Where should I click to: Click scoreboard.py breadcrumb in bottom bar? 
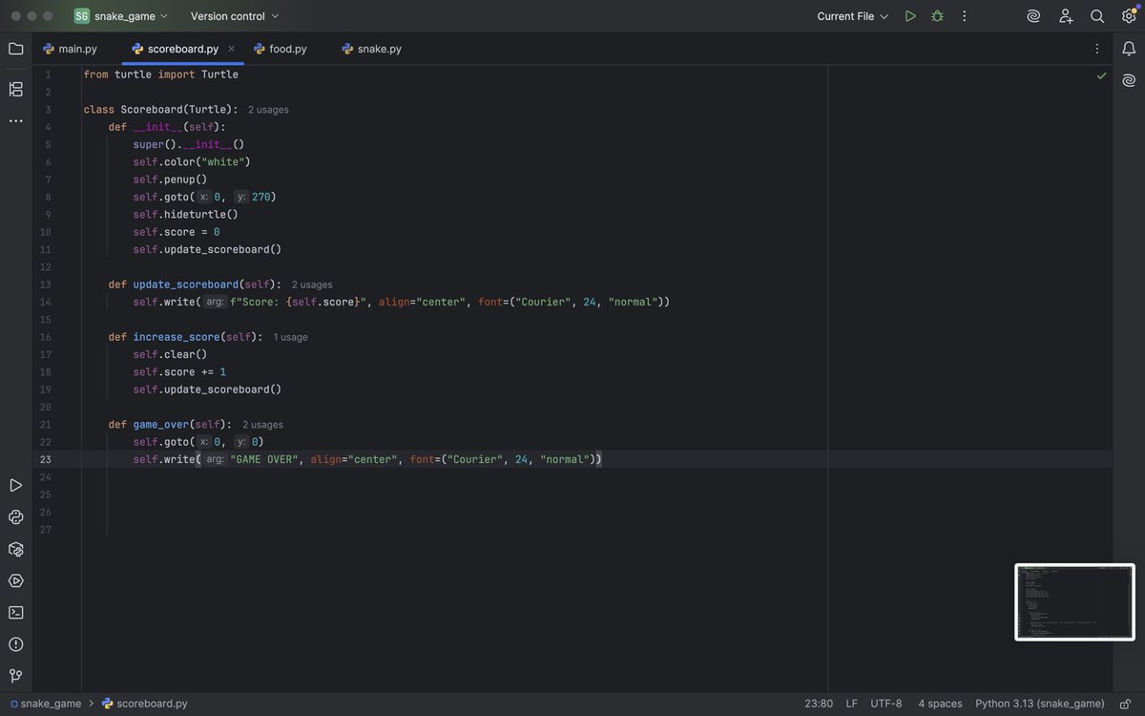tap(145, 704)
